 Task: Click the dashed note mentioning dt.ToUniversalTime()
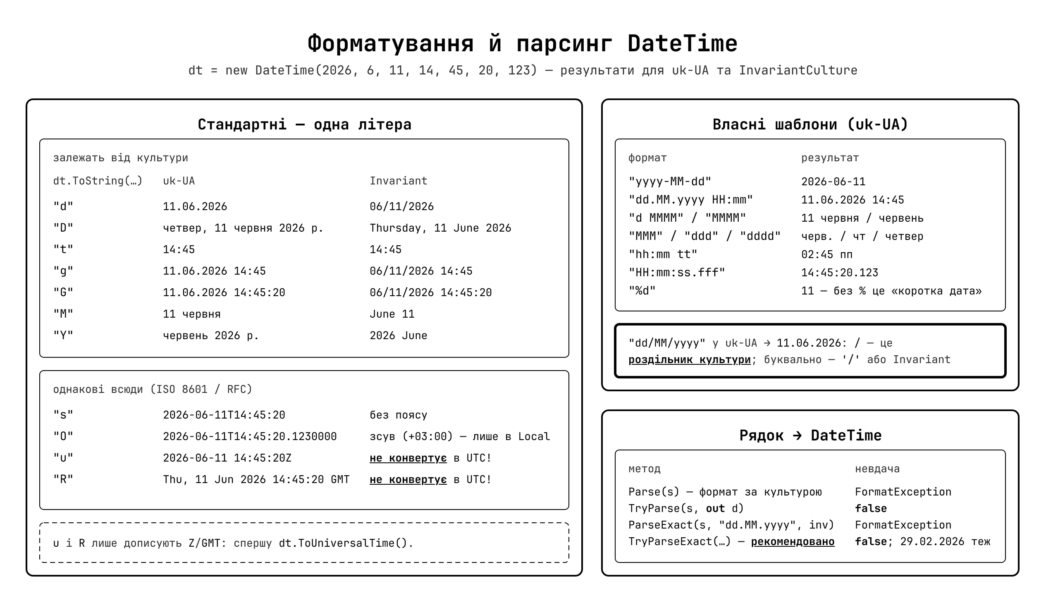click(304, 543)
